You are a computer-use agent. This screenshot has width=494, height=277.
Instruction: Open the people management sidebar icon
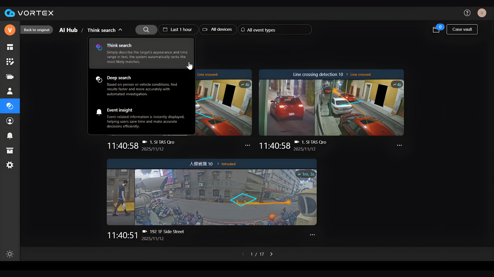[x=10, y=91]
